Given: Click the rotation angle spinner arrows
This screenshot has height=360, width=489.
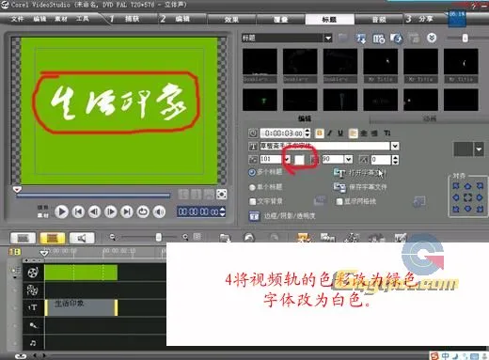Looking at the screenshot, I should (395, 160).
